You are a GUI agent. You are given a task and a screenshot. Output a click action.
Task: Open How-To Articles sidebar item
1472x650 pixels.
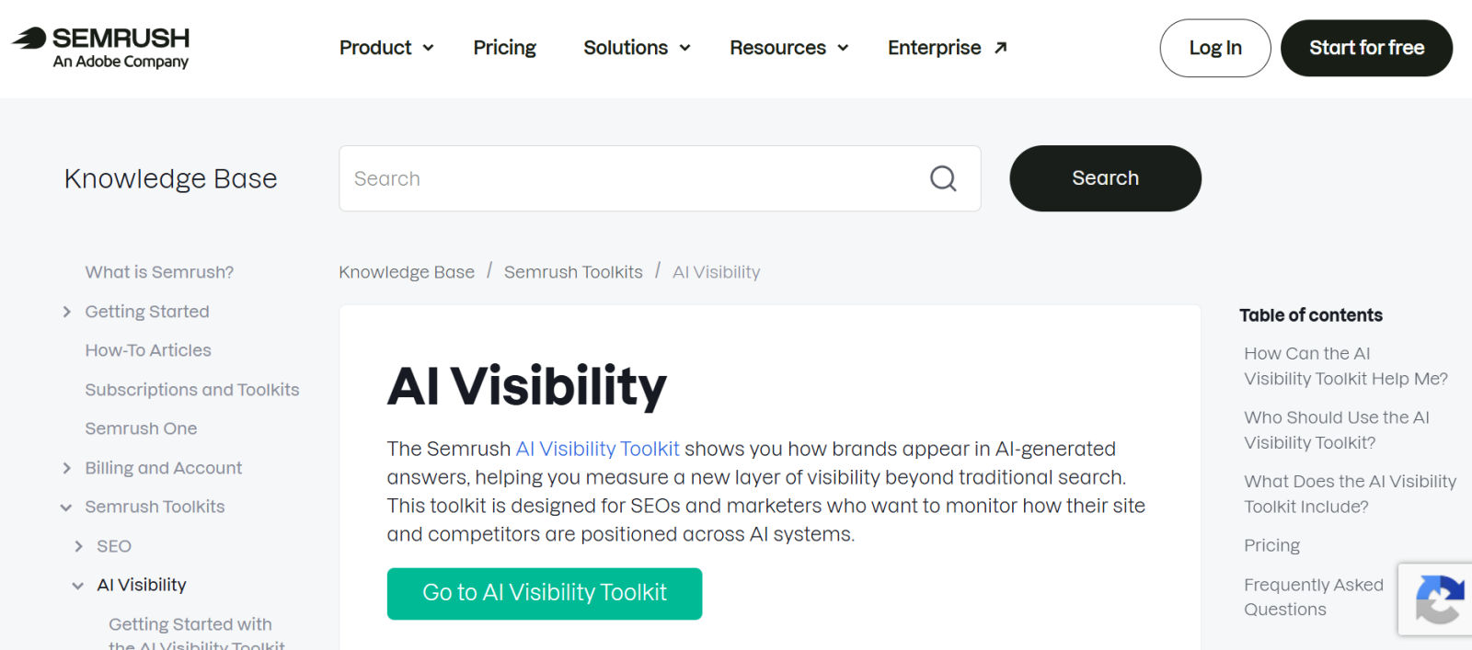[x=148, y=350]
